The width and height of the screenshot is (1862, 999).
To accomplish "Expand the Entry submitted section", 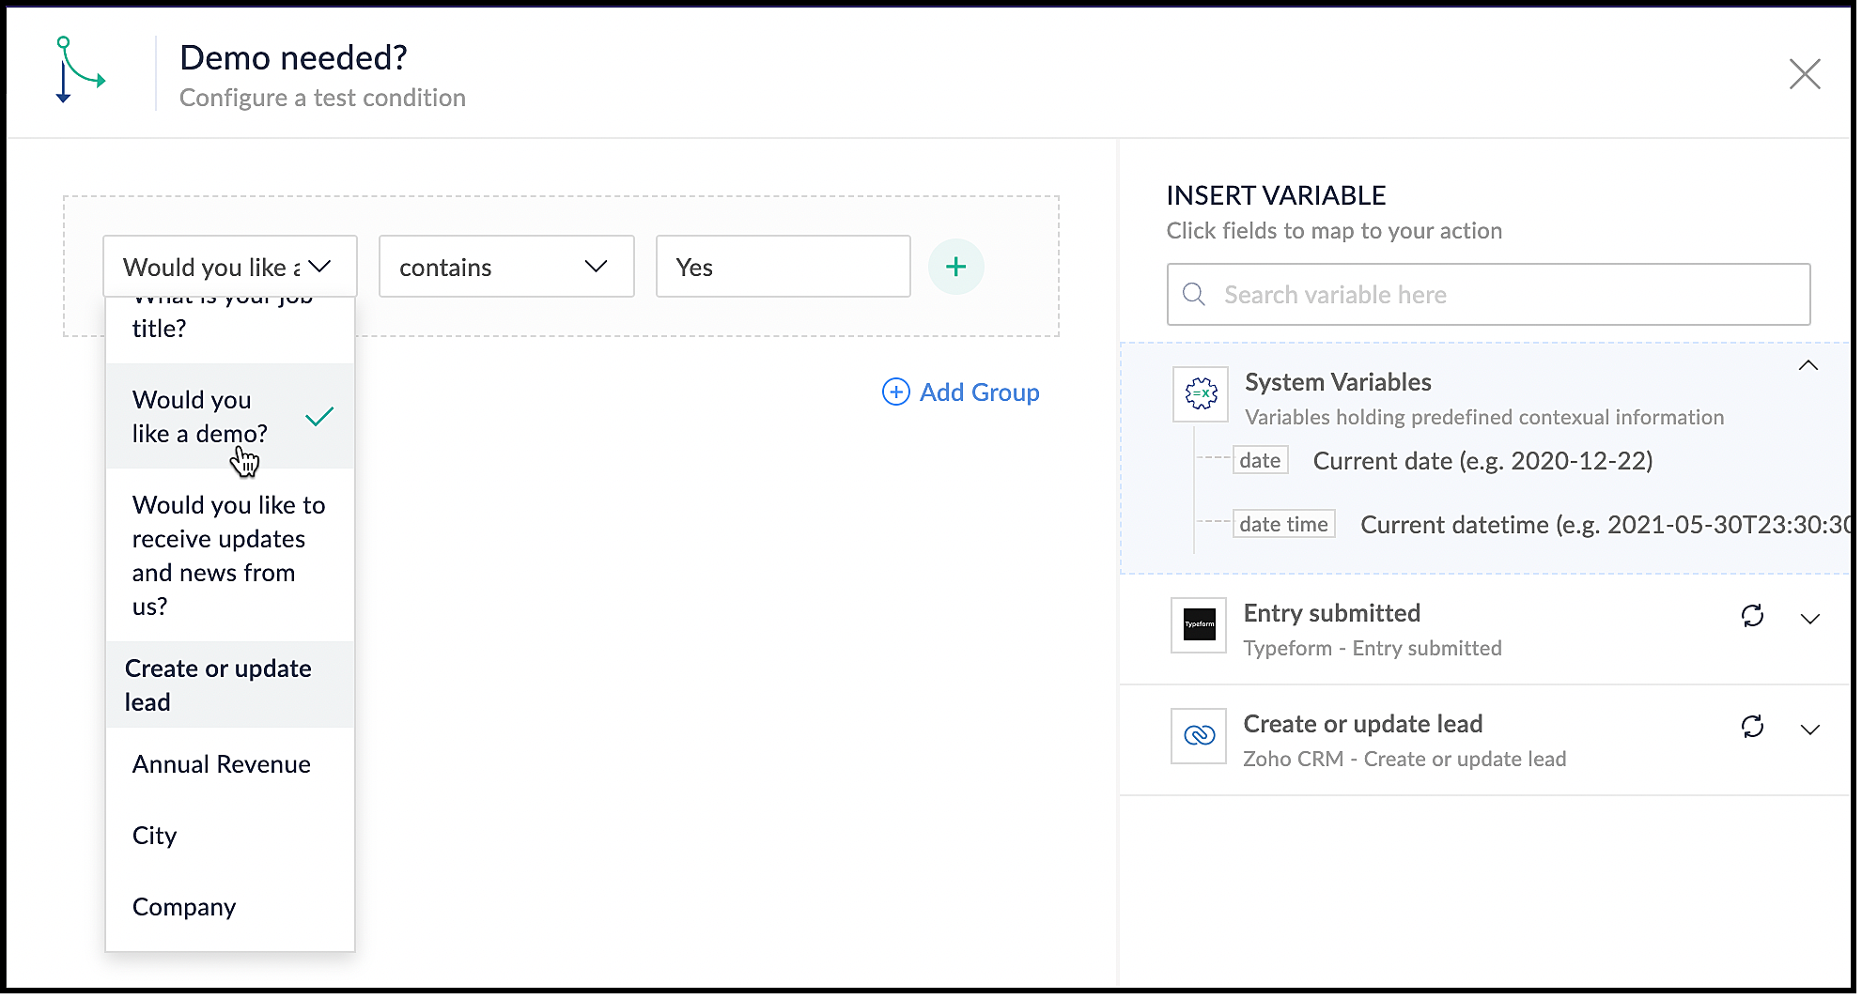I will click(1809, 619).
